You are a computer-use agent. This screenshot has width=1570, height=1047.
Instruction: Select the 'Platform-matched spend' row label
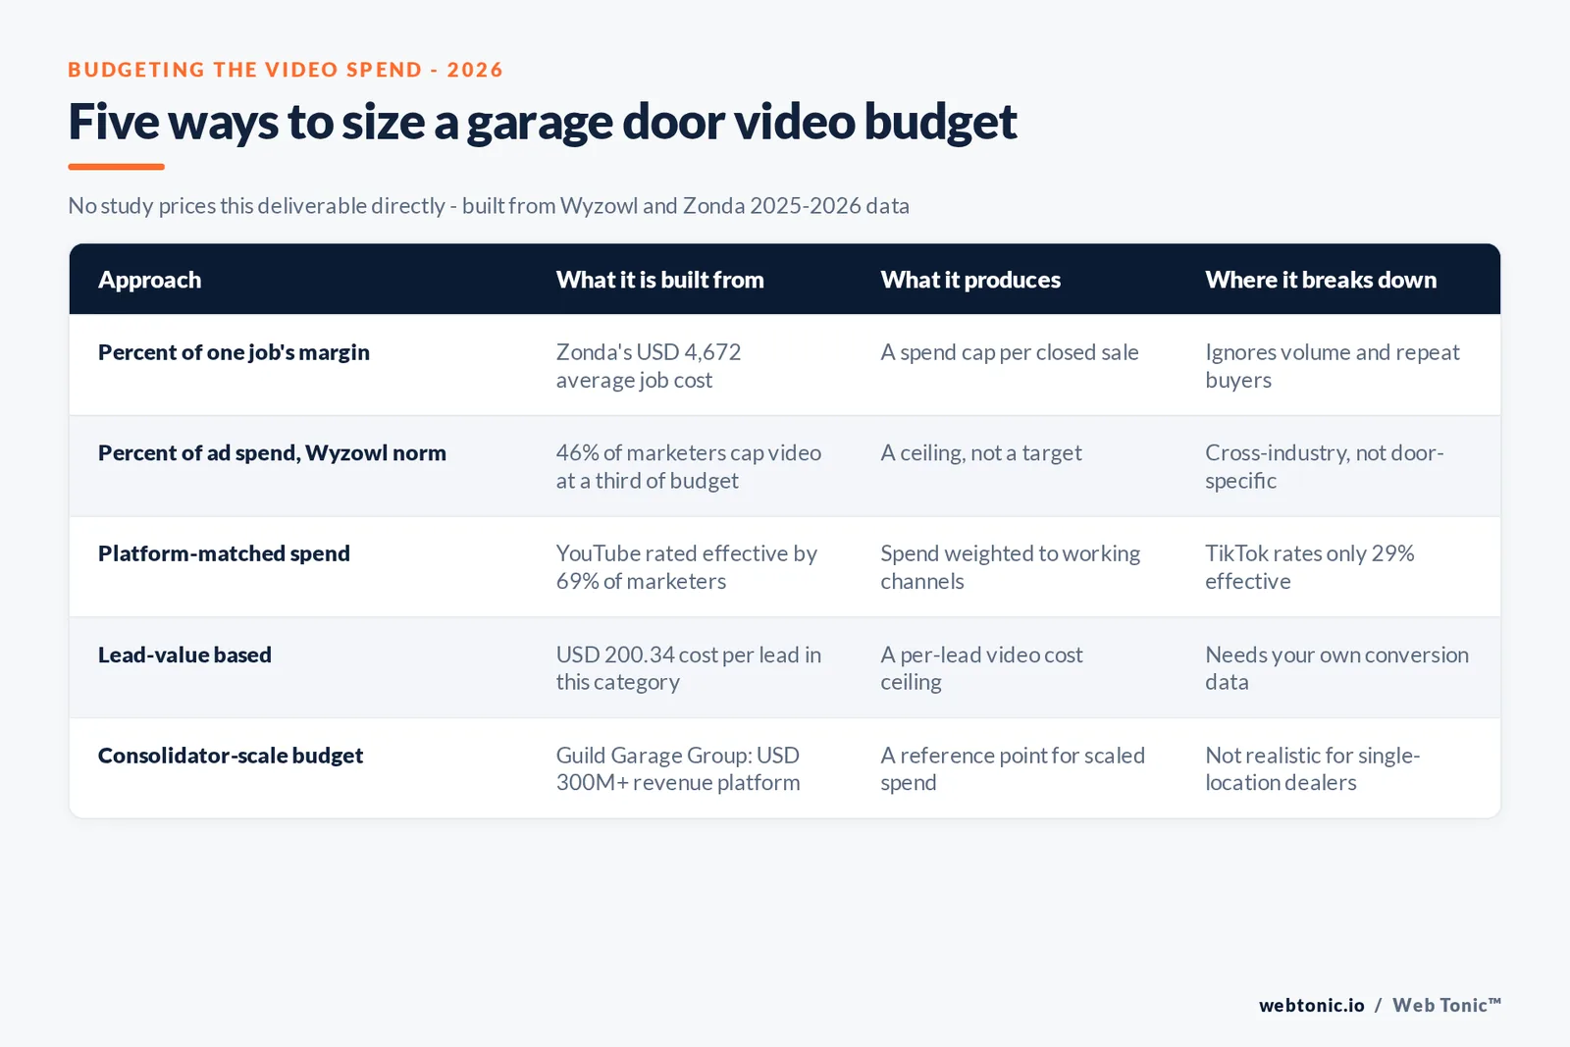pyautogui.click(x=225, y=553)
